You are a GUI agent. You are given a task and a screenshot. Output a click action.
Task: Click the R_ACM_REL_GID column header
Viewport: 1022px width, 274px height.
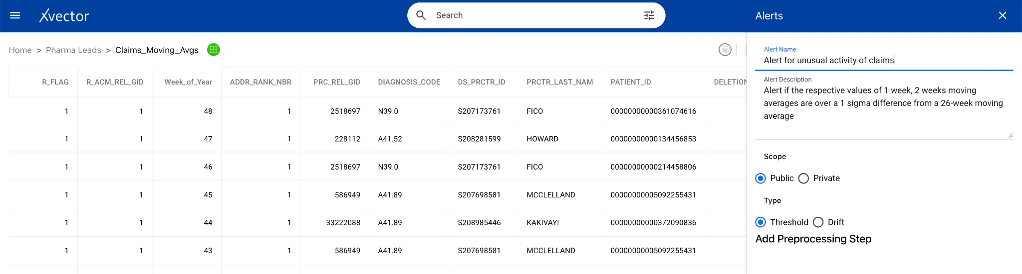click(x=115, y=82)
